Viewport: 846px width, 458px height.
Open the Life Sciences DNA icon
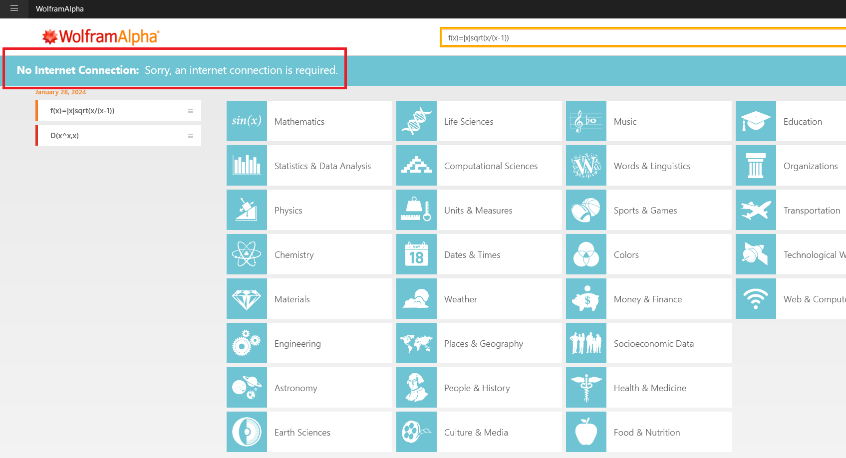pos(416,121)
